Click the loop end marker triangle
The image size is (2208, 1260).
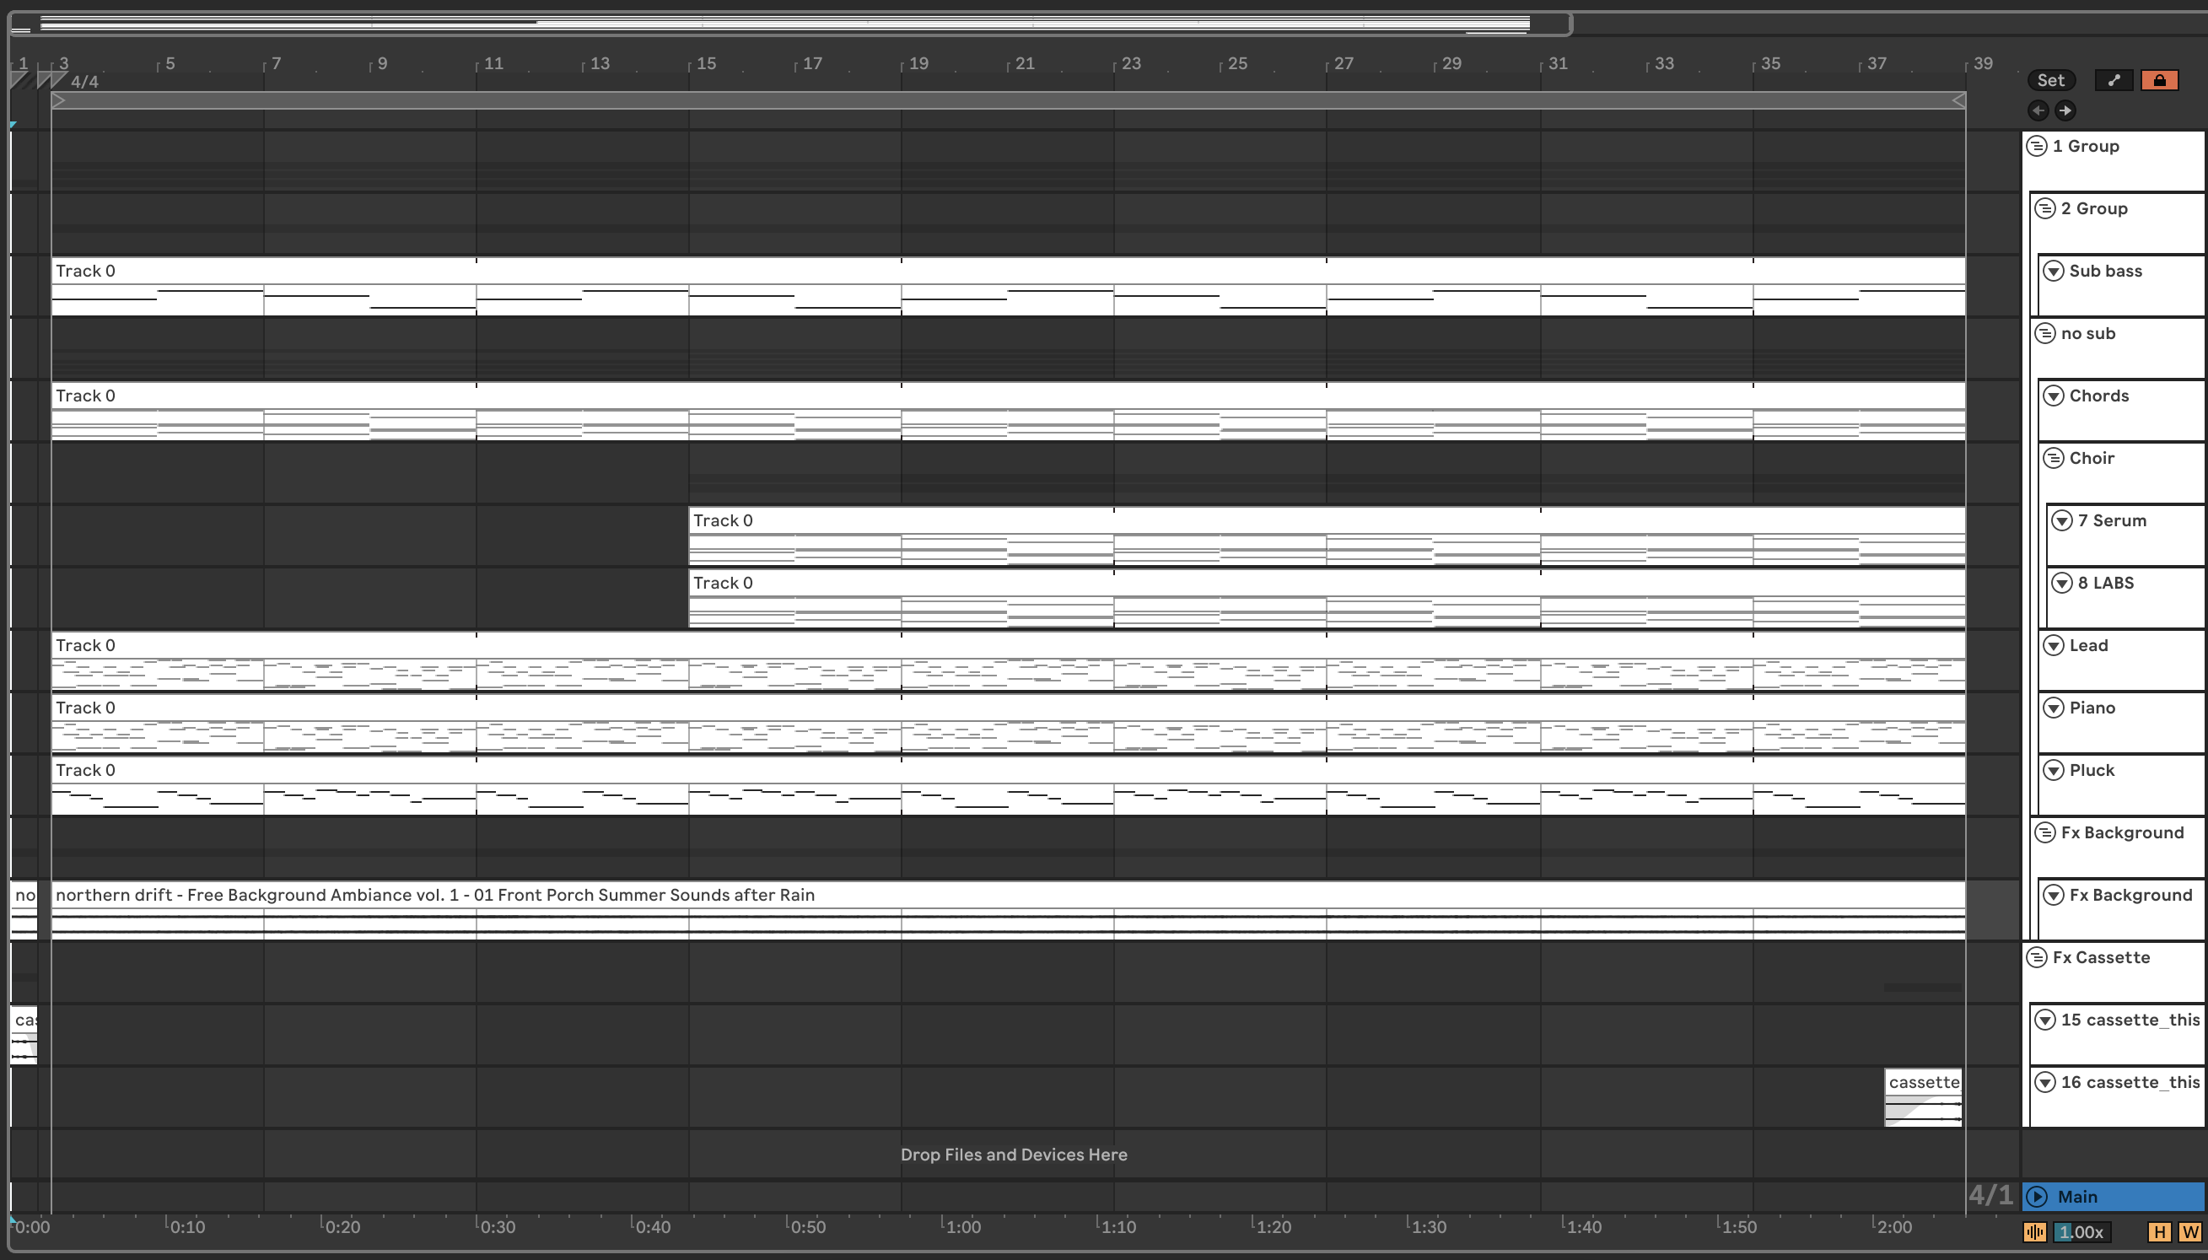tap(1958, 101)
